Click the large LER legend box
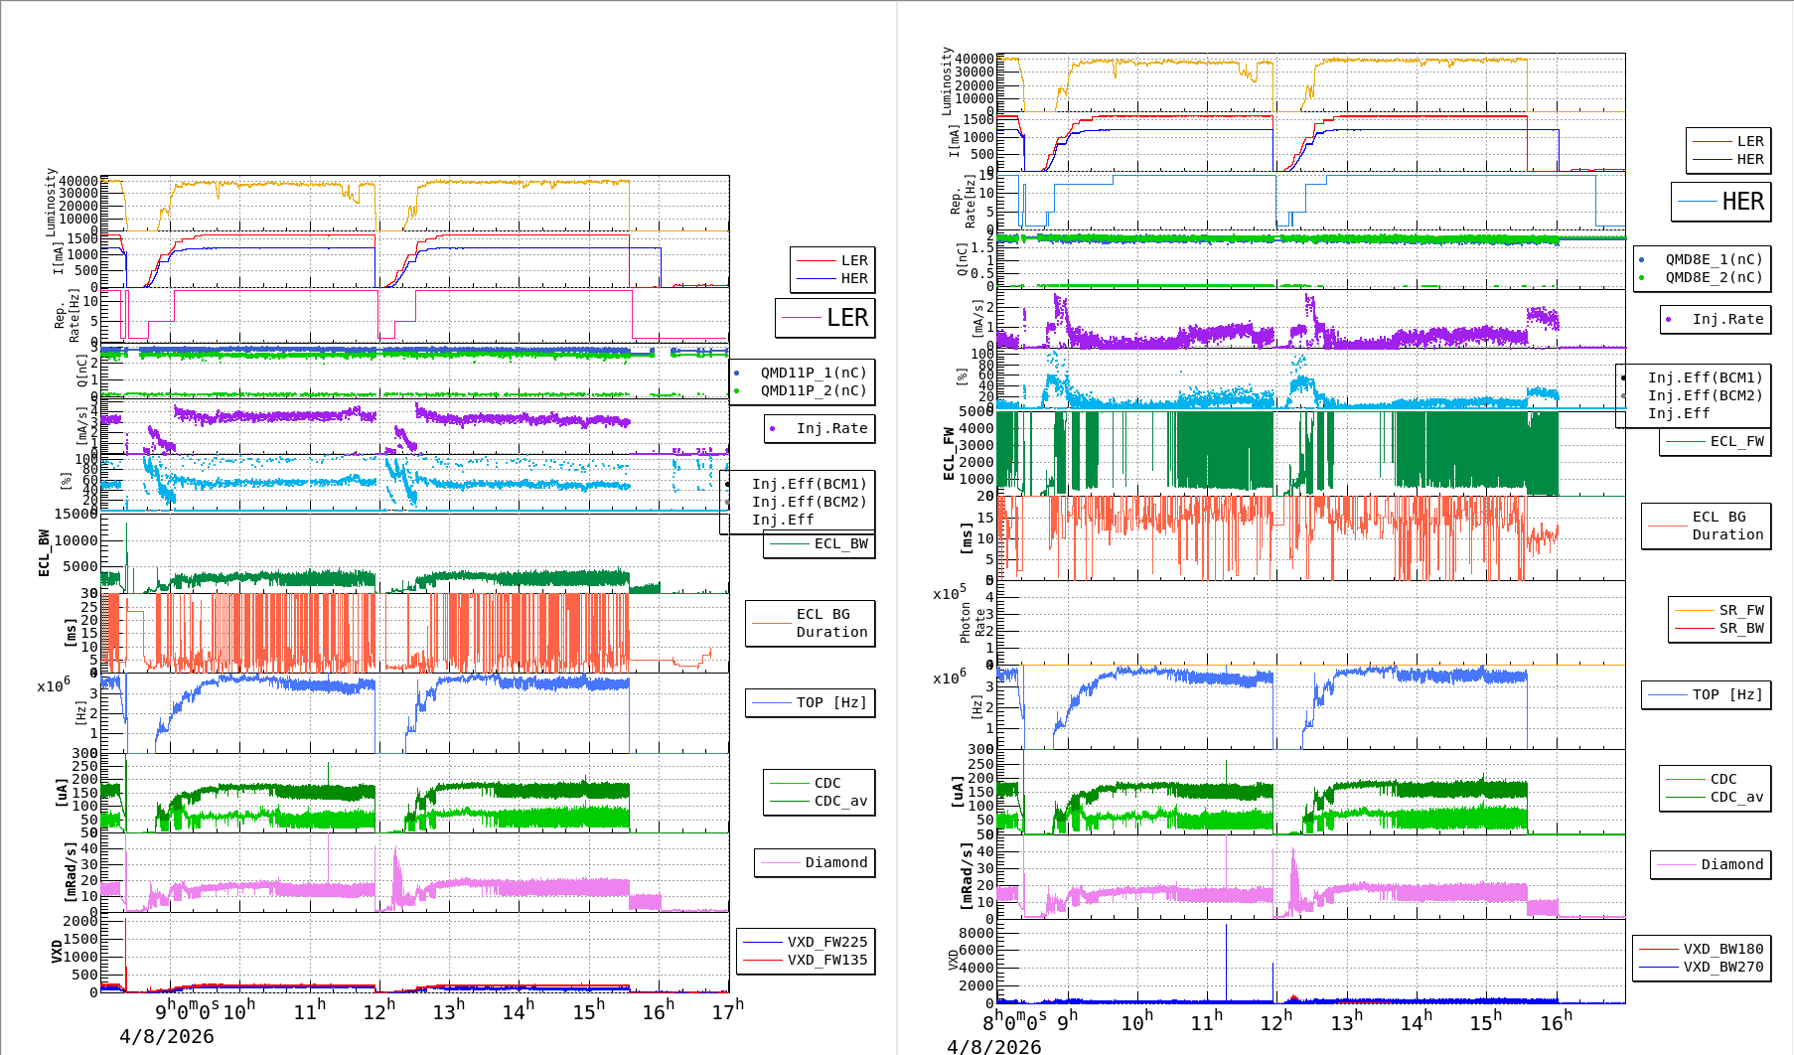 click(x=825, y=318)
